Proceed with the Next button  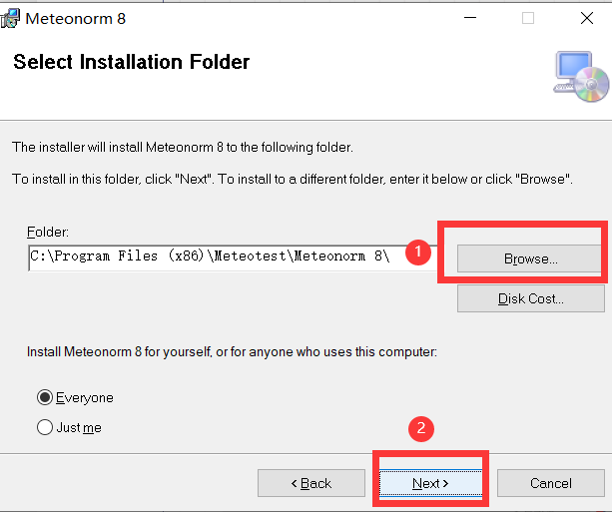430,483
